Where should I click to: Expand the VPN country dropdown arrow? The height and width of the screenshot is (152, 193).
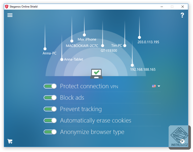159,86
